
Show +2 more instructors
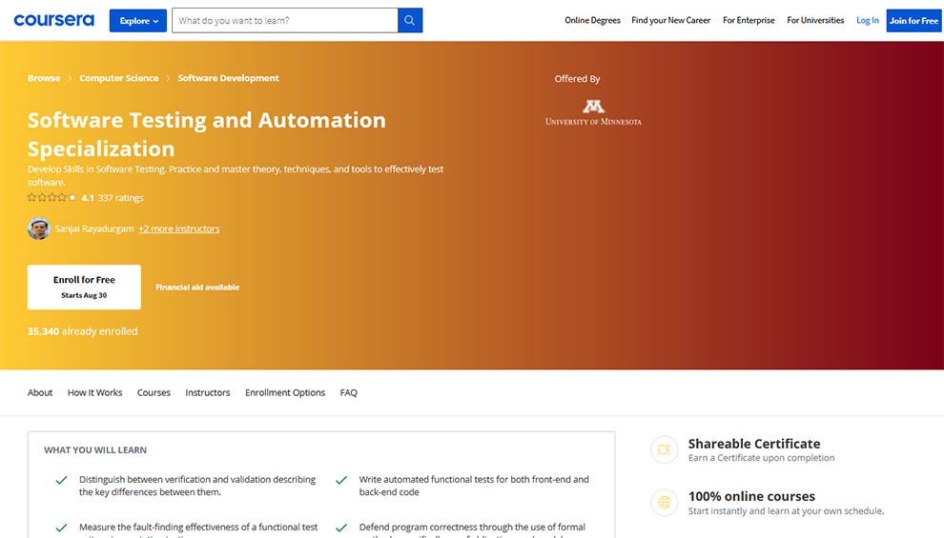(179, 229)
